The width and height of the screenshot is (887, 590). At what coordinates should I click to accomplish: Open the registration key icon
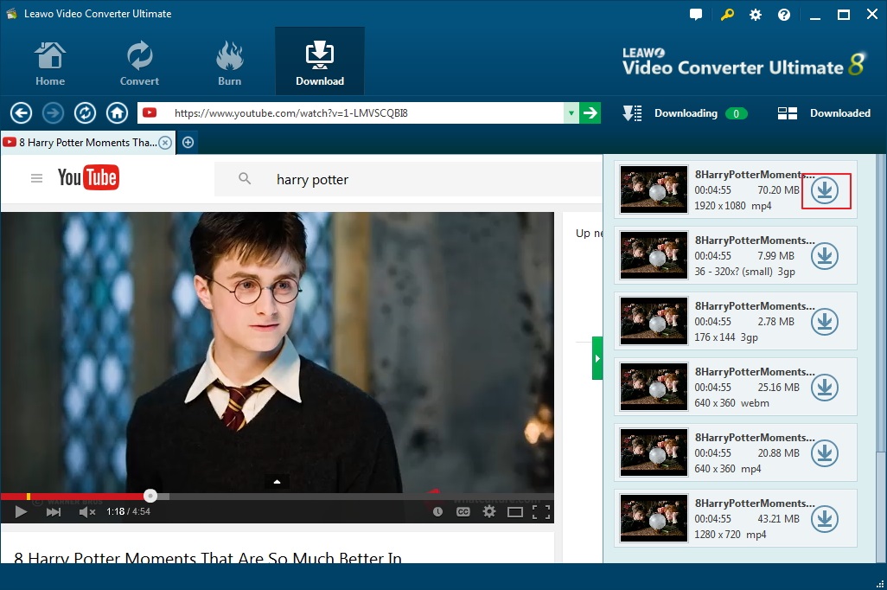(x=727, y=15)
